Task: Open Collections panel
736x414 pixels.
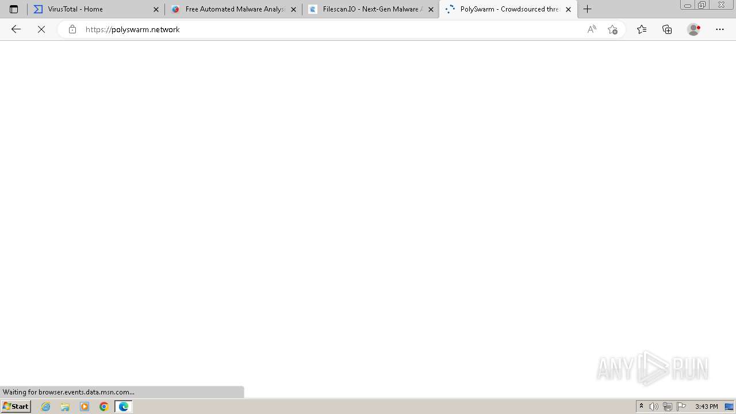Action: [667, 29]
